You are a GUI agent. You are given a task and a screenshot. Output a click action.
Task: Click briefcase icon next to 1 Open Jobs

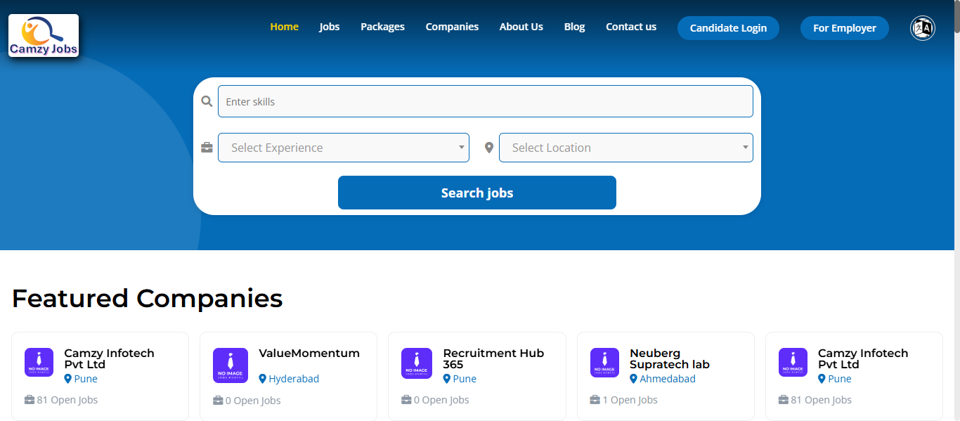coord(595,400)
